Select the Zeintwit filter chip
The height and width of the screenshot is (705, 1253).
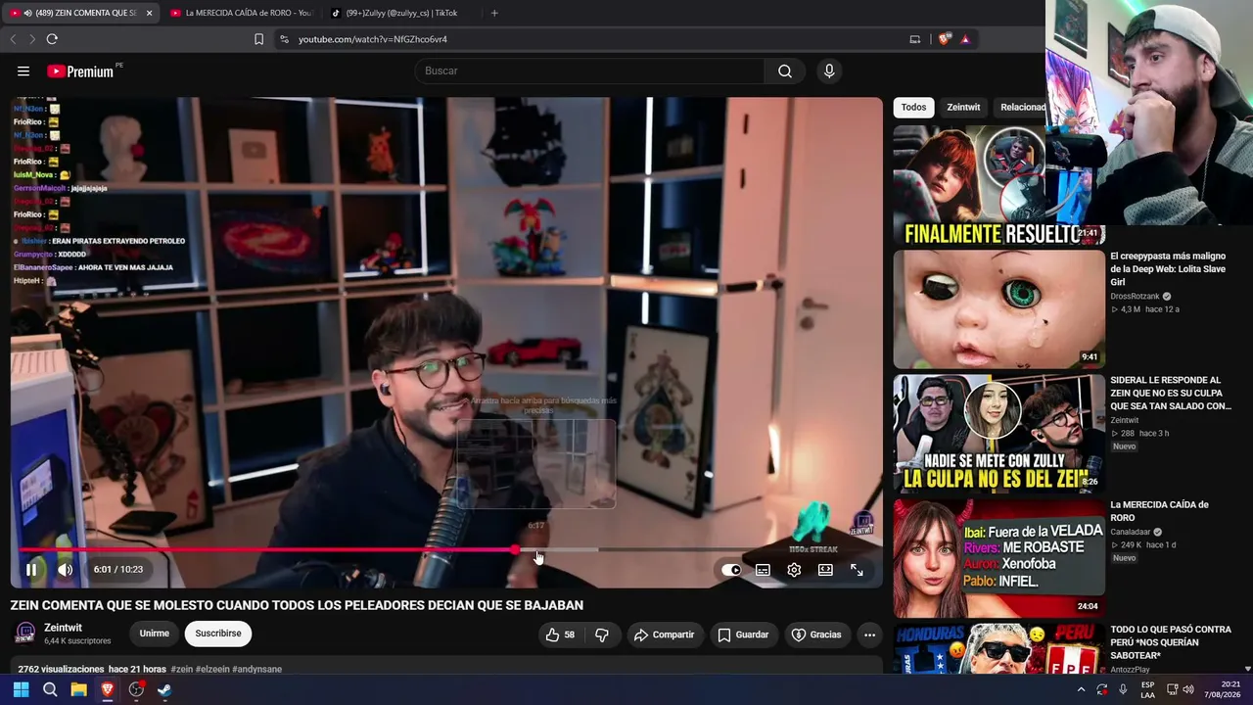(x=963, y=107)
